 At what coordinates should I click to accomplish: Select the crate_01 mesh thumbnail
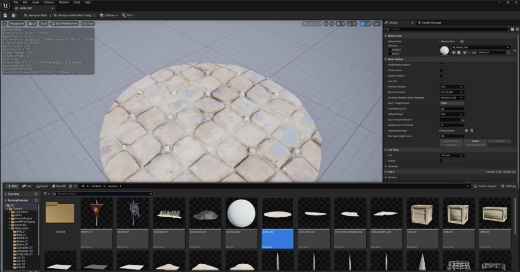tap(423, 223)
